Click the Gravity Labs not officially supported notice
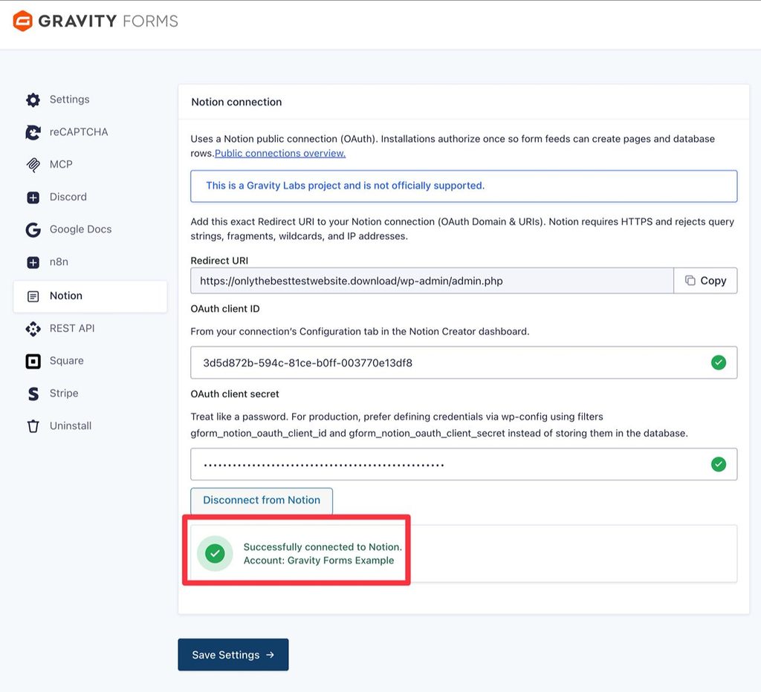Viewport: 761px width, 692px height. point(464,186)
